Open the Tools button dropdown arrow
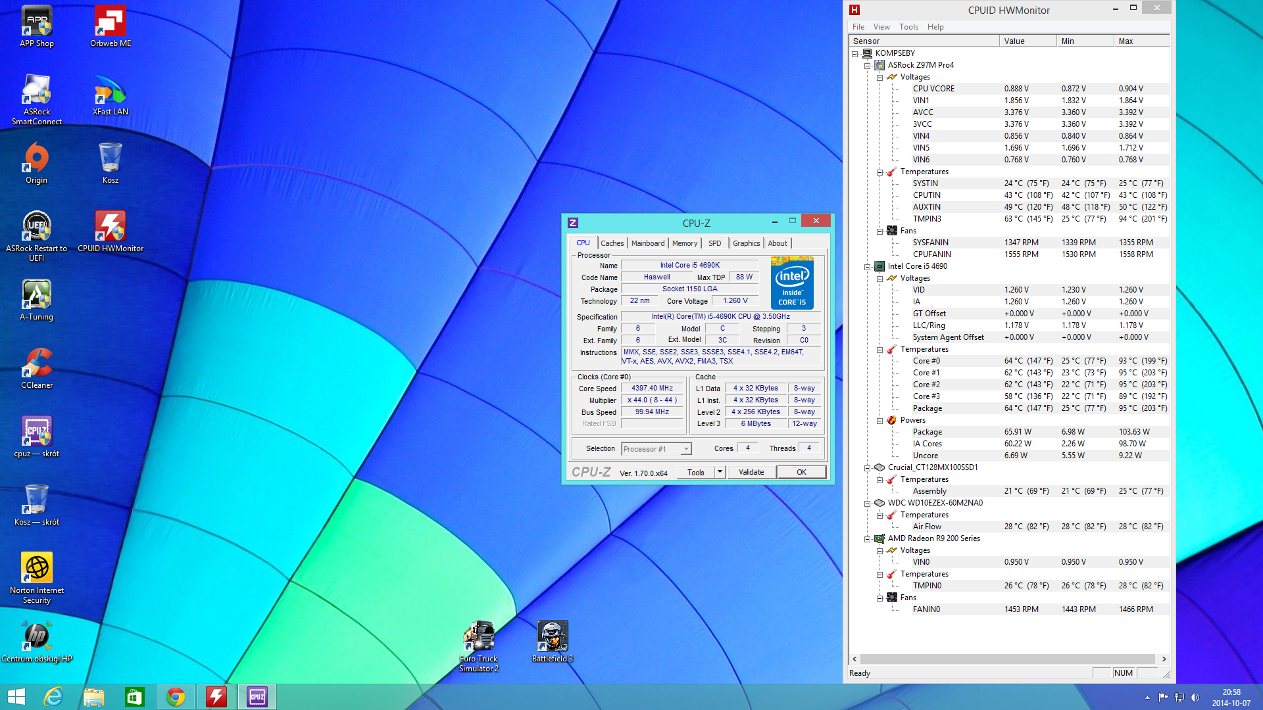Viewport: 1263px width, 710px height. point(720,472)
